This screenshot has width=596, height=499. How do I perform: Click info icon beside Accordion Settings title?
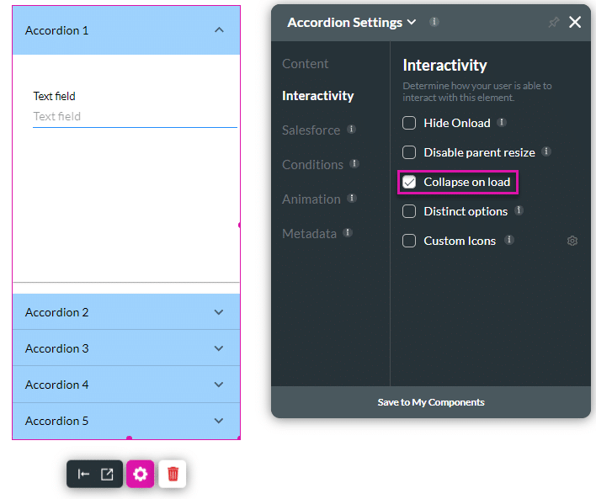434,22
